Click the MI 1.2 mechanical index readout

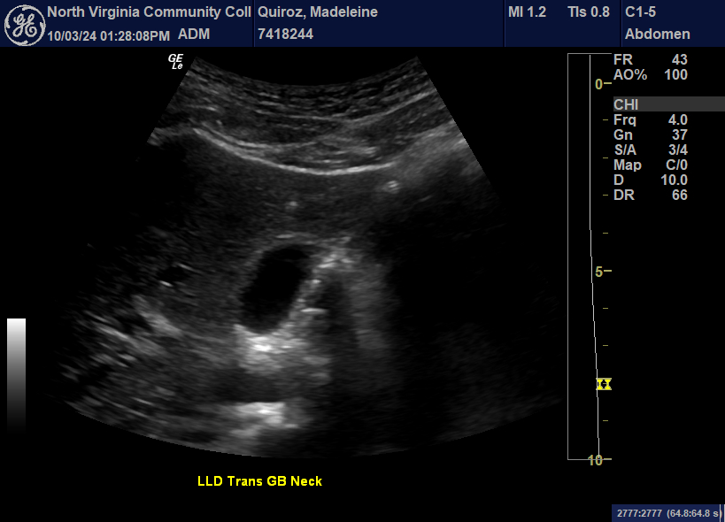coord(528,12)
